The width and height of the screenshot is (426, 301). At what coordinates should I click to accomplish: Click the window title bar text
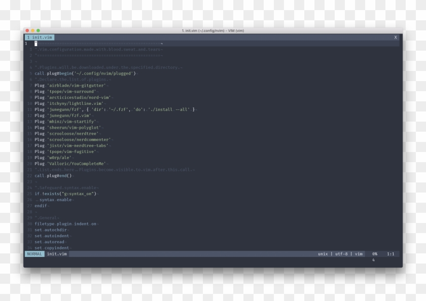pyautogui.click(x=213, y=31)
